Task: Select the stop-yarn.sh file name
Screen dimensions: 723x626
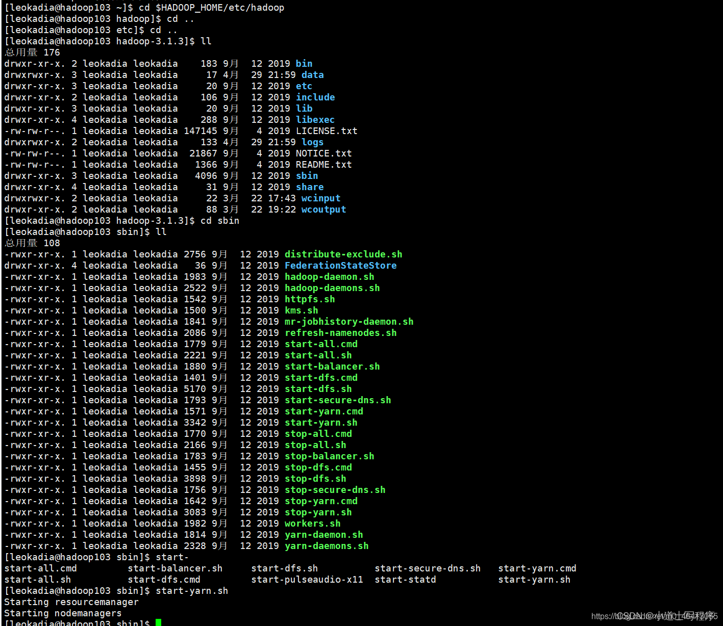Action: coord(318,512)
